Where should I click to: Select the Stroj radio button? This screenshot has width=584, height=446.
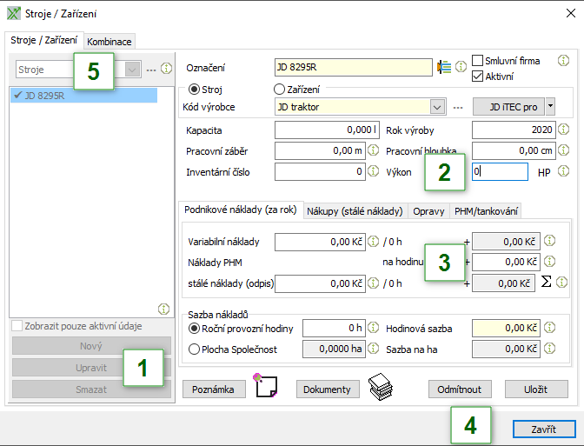pos(194,90)
